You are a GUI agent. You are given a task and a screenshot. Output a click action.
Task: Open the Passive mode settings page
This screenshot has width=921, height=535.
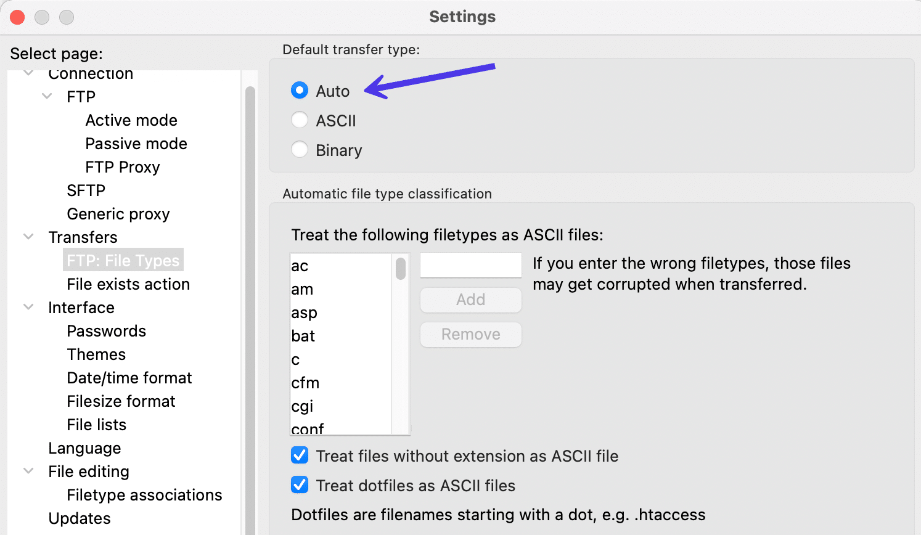click(136, 144)
